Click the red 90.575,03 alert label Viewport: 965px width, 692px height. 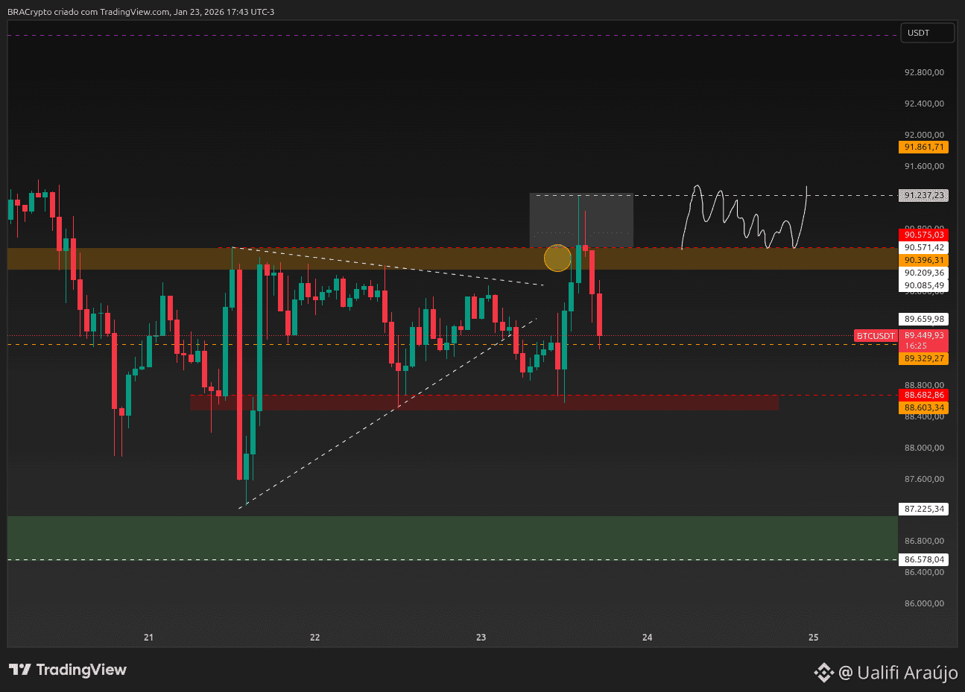(924, 235)
